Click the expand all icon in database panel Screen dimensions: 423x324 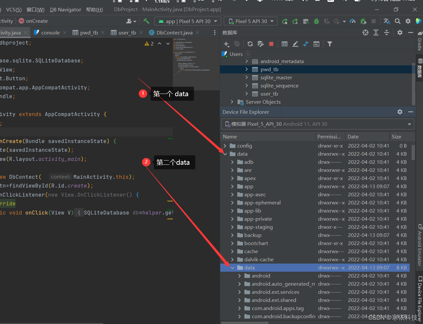tap(376, 32)
